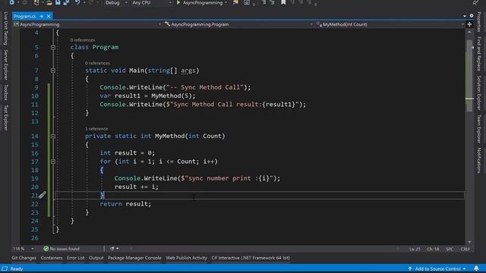
Task: Click the split editor icon above scrollbar
Action: (469, 24)
